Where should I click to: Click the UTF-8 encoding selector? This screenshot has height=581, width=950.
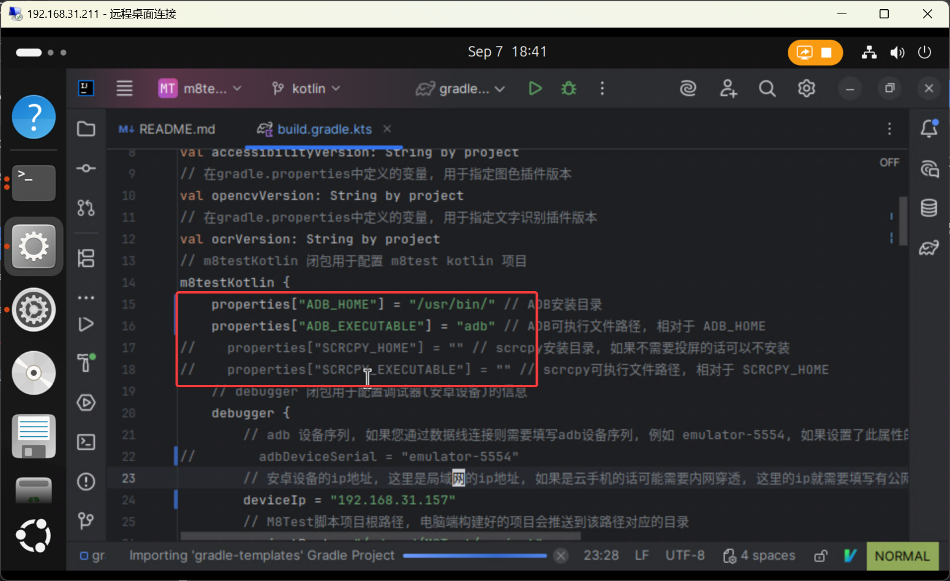click(x=684, y=556)
